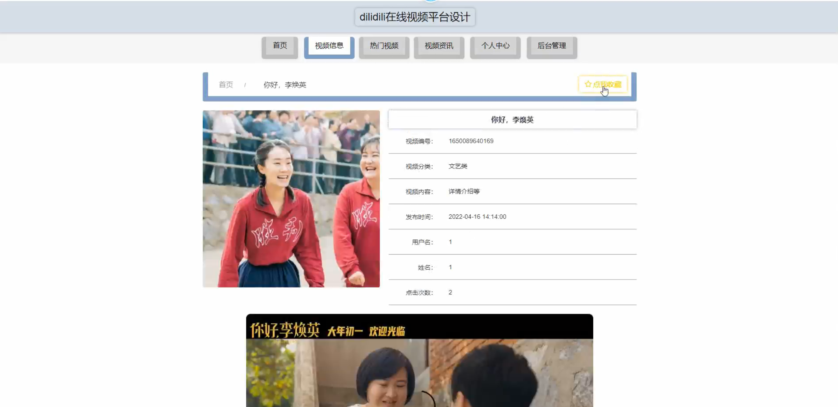Screen dimensions: 838x407
Task: Click the 你好,李焕英 title heading box
Action: (x=512, y=120)
